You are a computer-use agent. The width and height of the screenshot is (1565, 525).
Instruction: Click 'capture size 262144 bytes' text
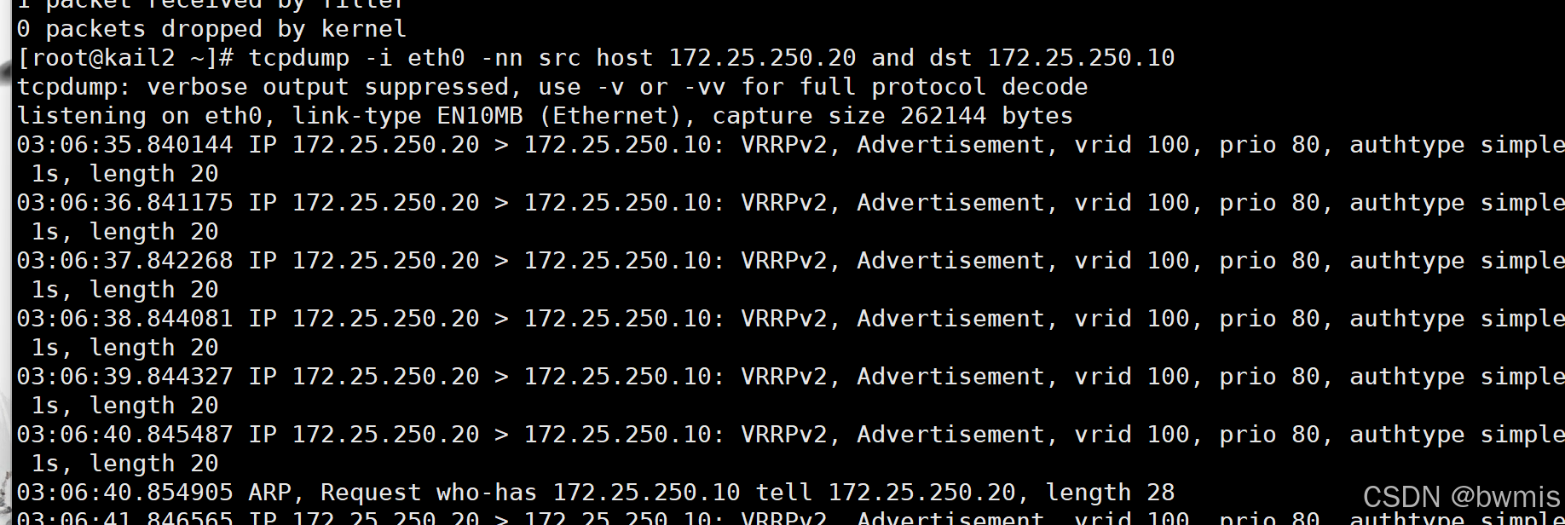892,116
